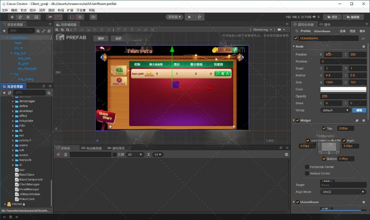Play the scene preview

pyautogui.click(x=189, y=17)
